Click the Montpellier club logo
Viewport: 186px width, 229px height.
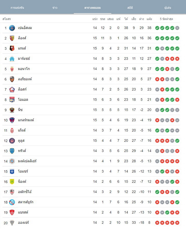coord(12,161)
